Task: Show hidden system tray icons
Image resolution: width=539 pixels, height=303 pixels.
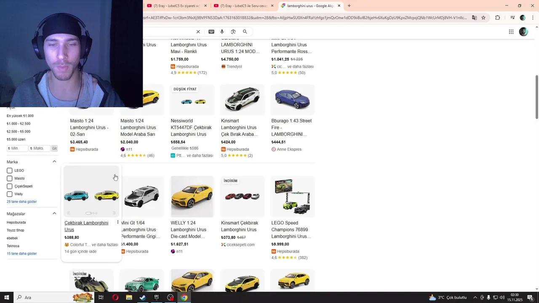Action: (x=475, y=298)
